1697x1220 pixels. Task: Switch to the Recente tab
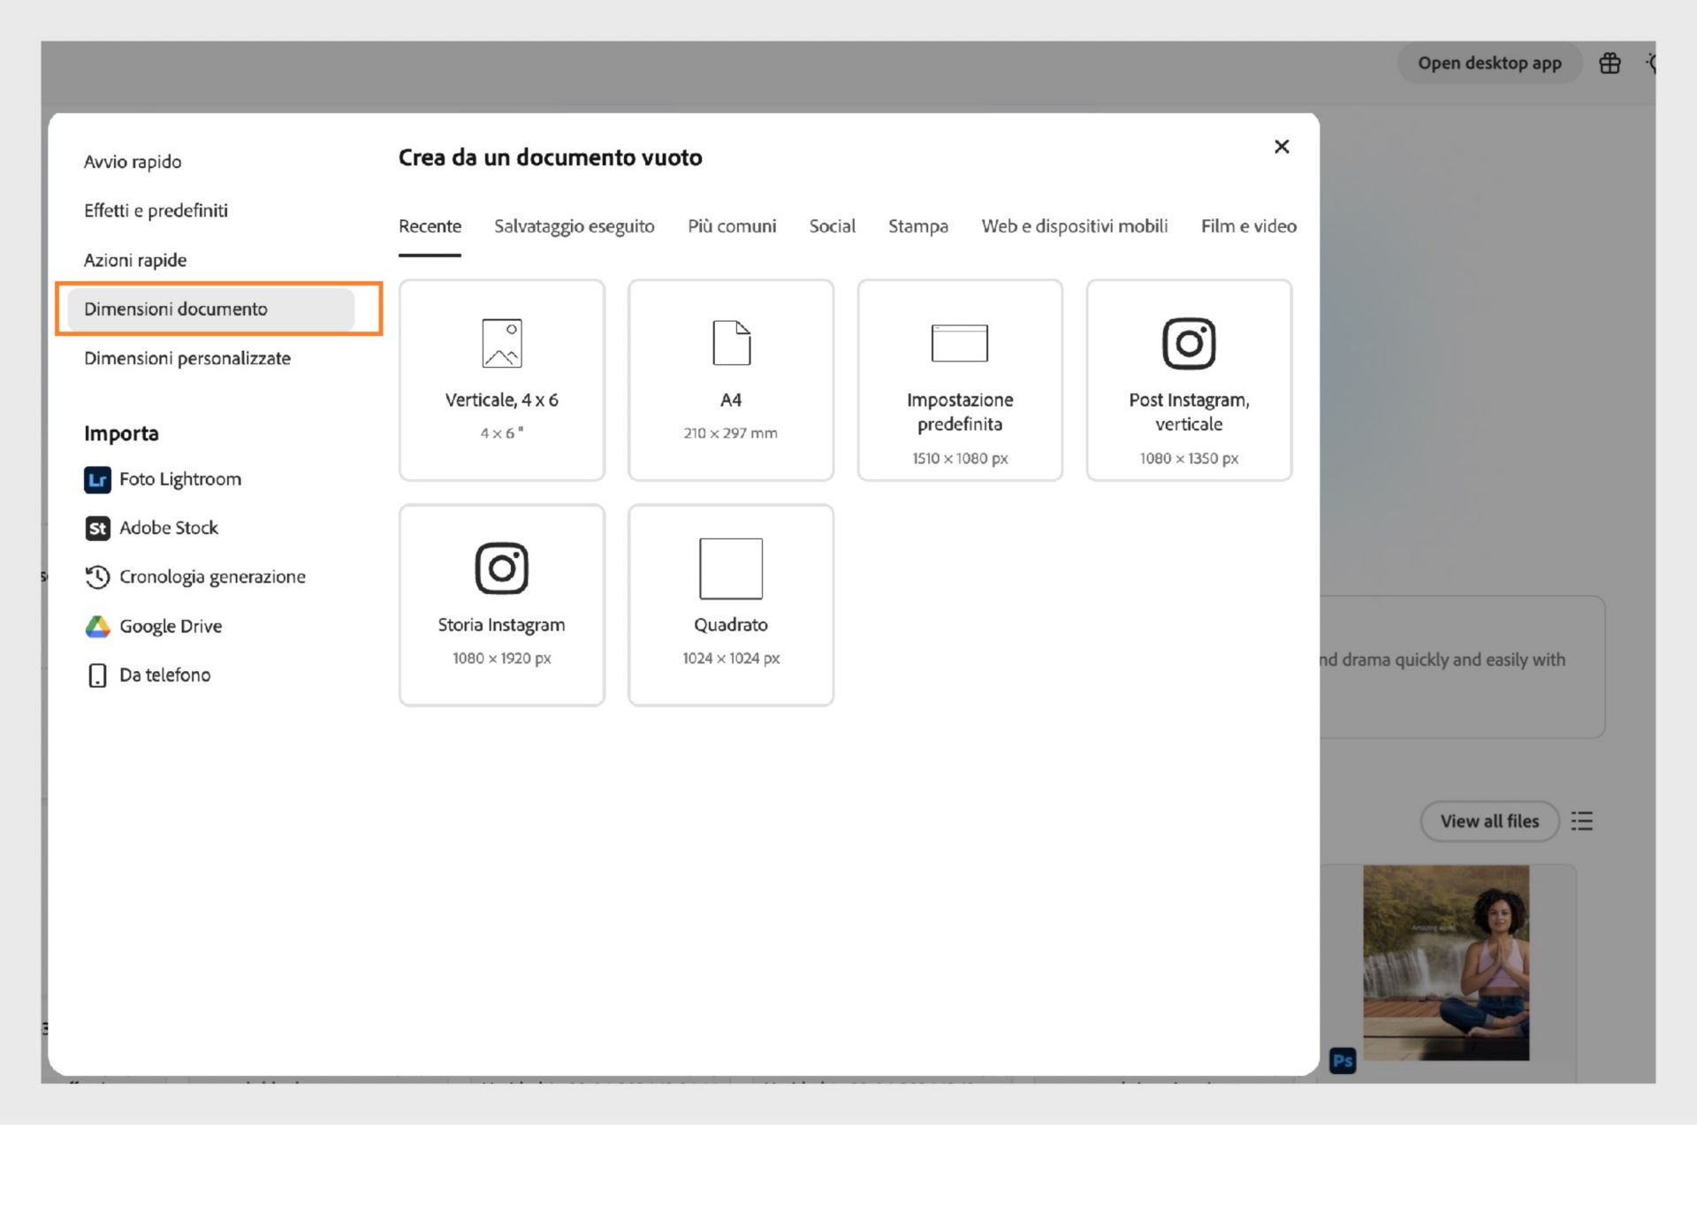(430, 226)
